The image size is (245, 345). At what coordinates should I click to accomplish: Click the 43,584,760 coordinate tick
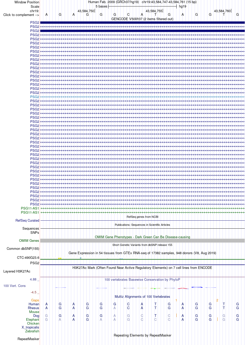222,11
